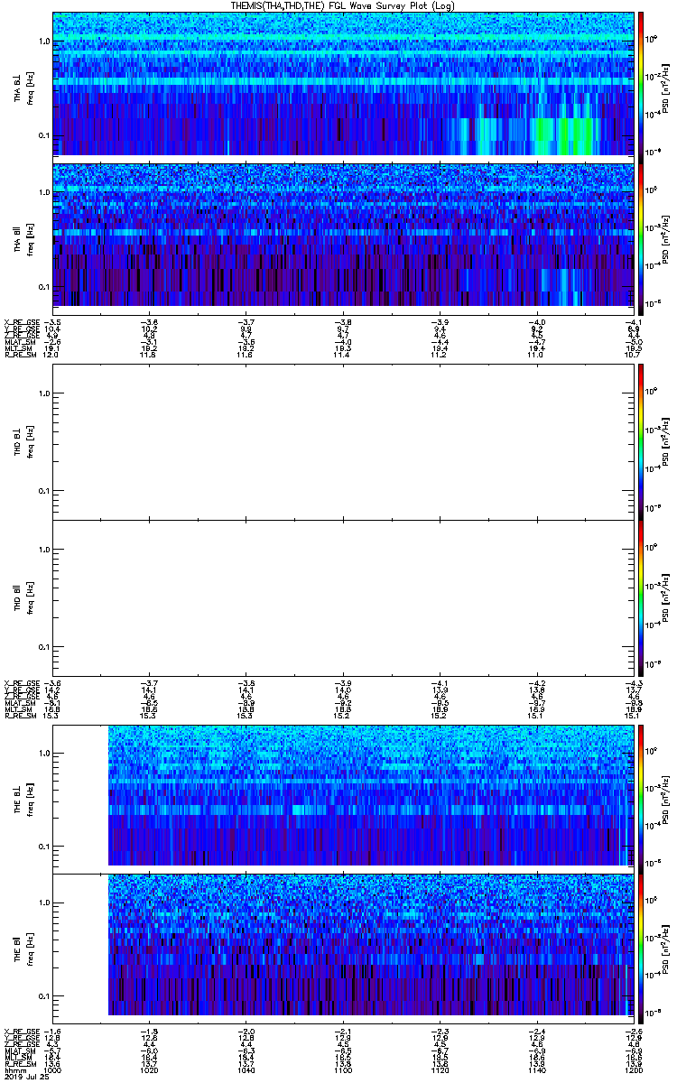This screenshot has height=1083, width=677.
Task: Click the 0.1 tick on THE B∥ axis
Action: 43,995
